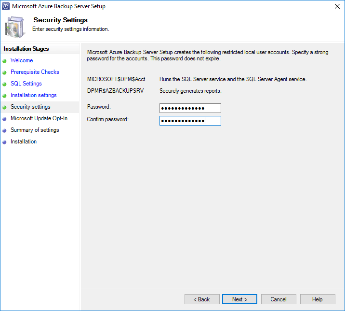The width and height of the screenshot is (345, 311).
Task: Click purple dot beside Microsoft Update Opt-In
Action: pos(4,119)
